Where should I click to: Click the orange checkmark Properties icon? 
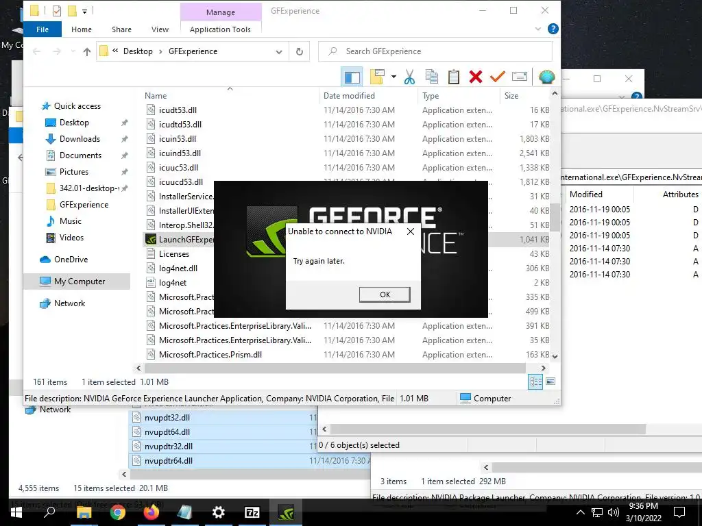[498, 77]
